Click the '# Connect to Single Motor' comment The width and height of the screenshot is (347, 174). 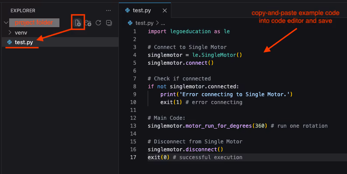point(187,47)
